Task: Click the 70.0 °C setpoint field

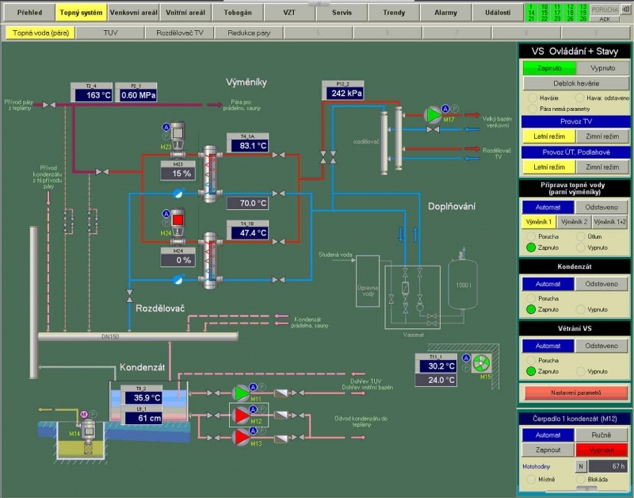Action: click(247, 203)
